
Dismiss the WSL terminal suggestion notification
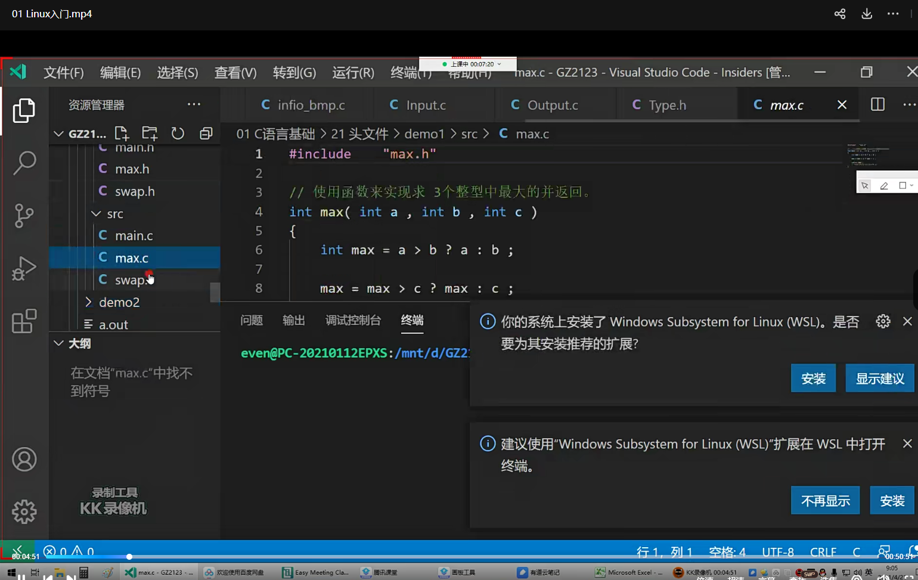pos(907,443)
